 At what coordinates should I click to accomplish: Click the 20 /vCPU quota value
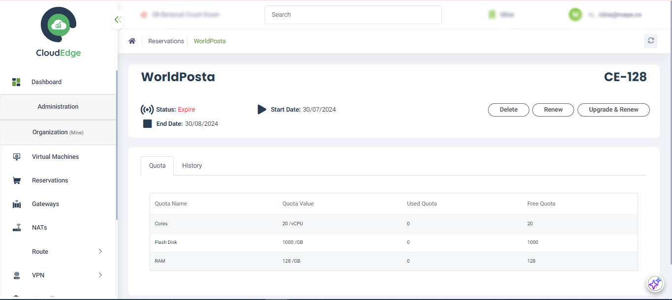point(293,224)
